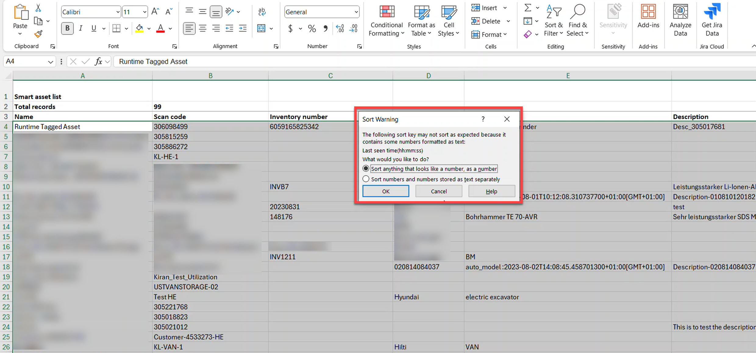
Task: Click the Format Painter brush icon
Action: pyautogui.click(x=38, y=34)
